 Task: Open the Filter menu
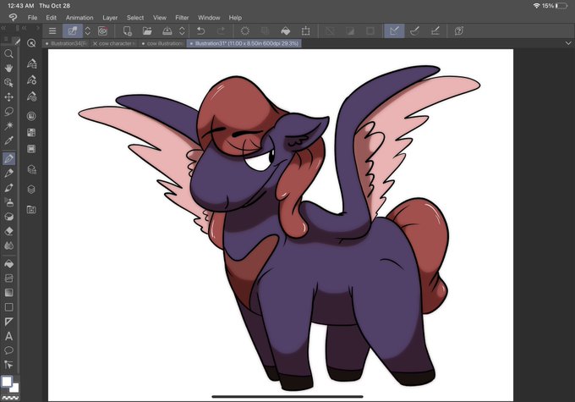click(x=182, y=18)
